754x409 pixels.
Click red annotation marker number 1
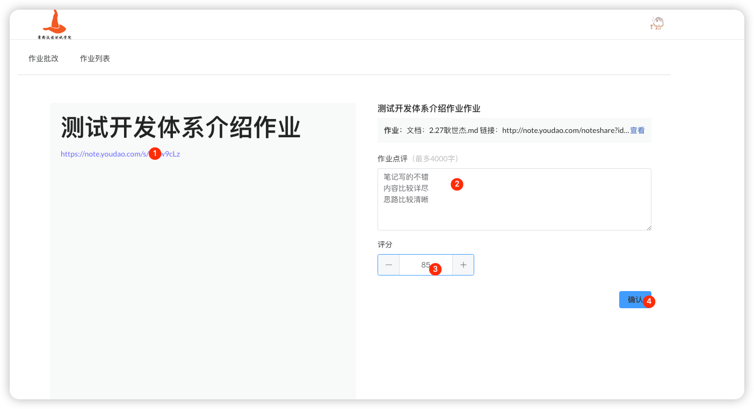[155, 153]
